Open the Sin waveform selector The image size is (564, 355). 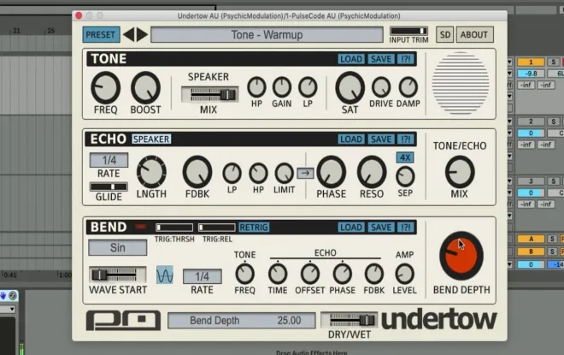coord(118,248)
